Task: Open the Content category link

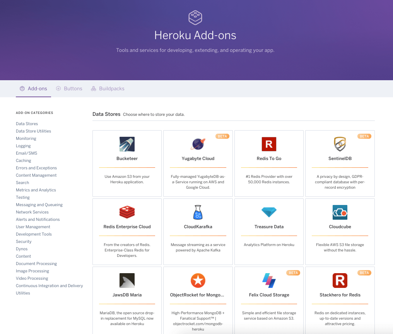Action: click(24, 257)
